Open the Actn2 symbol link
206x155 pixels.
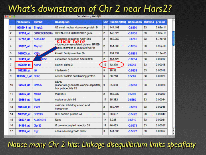click(x=37, y=65)
